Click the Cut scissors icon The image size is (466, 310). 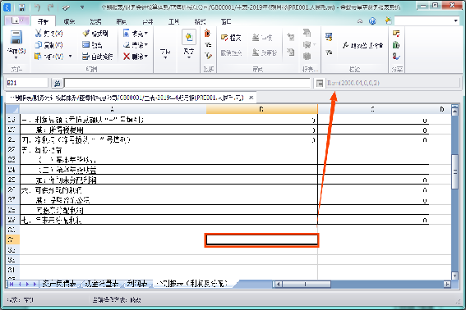(x=38, y=33)
